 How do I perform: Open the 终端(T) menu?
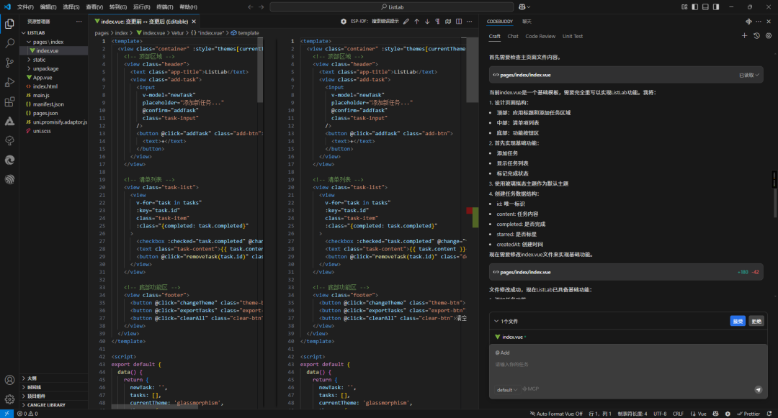point(165,7)
